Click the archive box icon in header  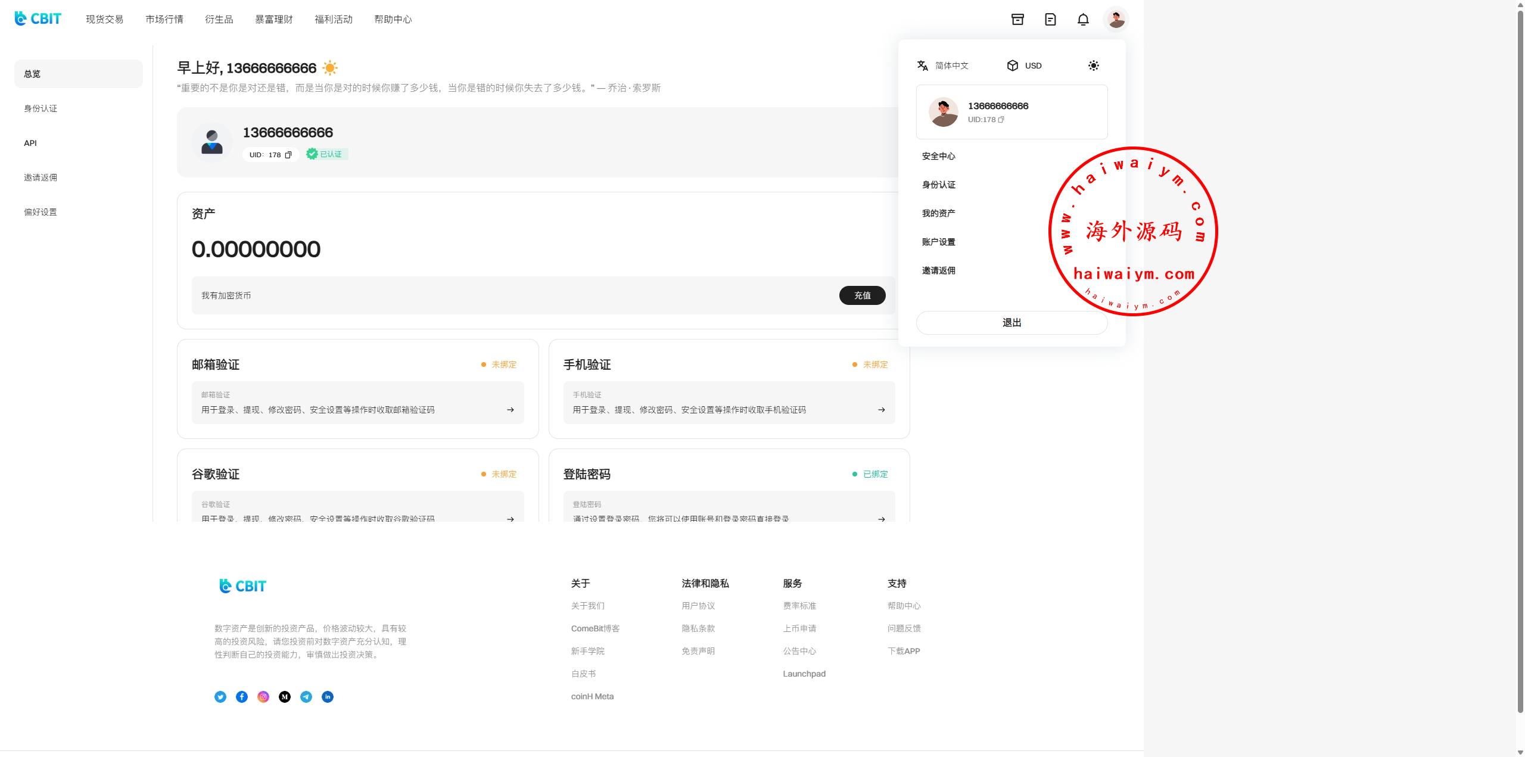(1017, 20)
